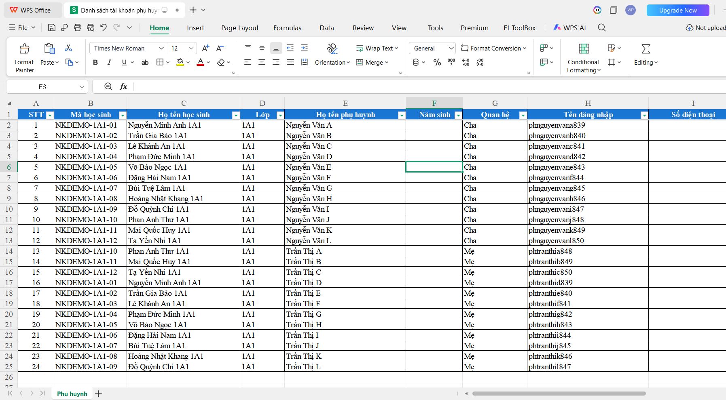Click the Save icon in quick toolbar

pos(51,27)
